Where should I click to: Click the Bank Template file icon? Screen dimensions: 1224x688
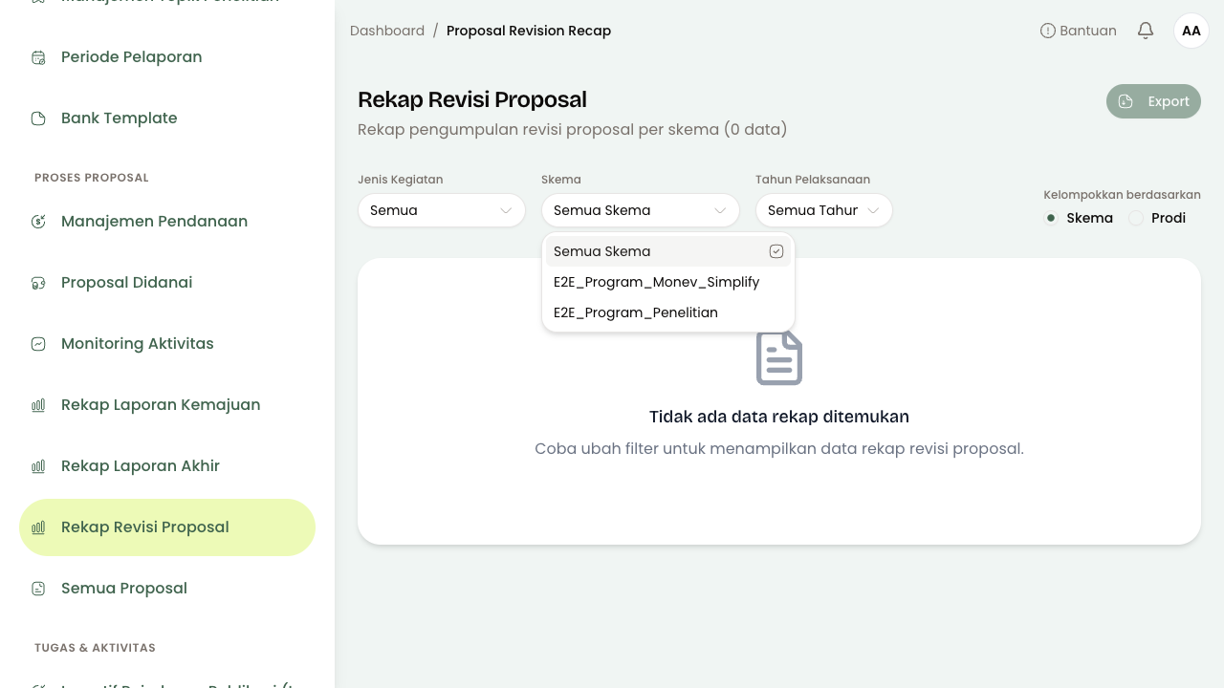coord(38,118)
